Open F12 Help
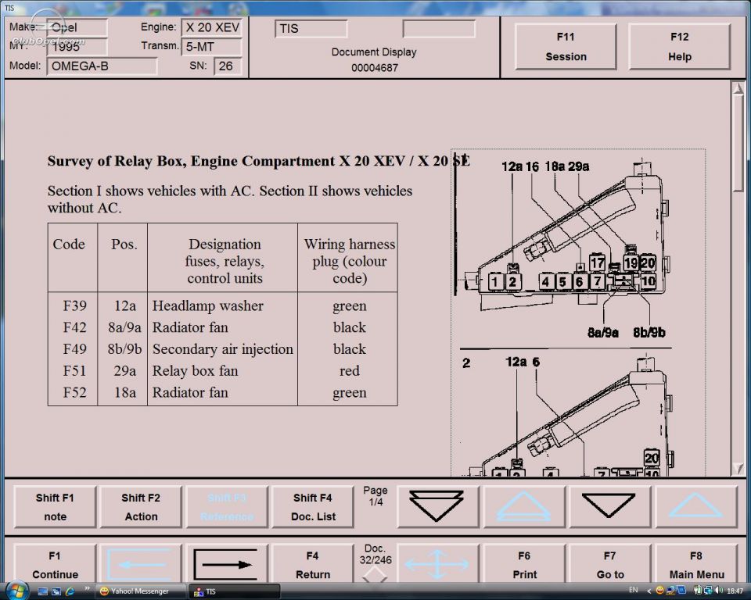751x600 pixels. (679, 46)
